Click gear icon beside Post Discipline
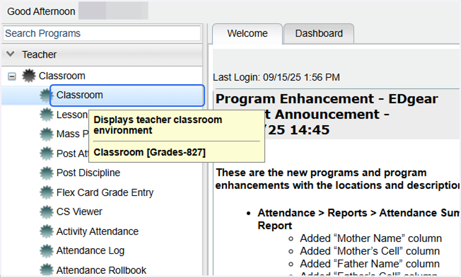461x277 pixels. 46,173
